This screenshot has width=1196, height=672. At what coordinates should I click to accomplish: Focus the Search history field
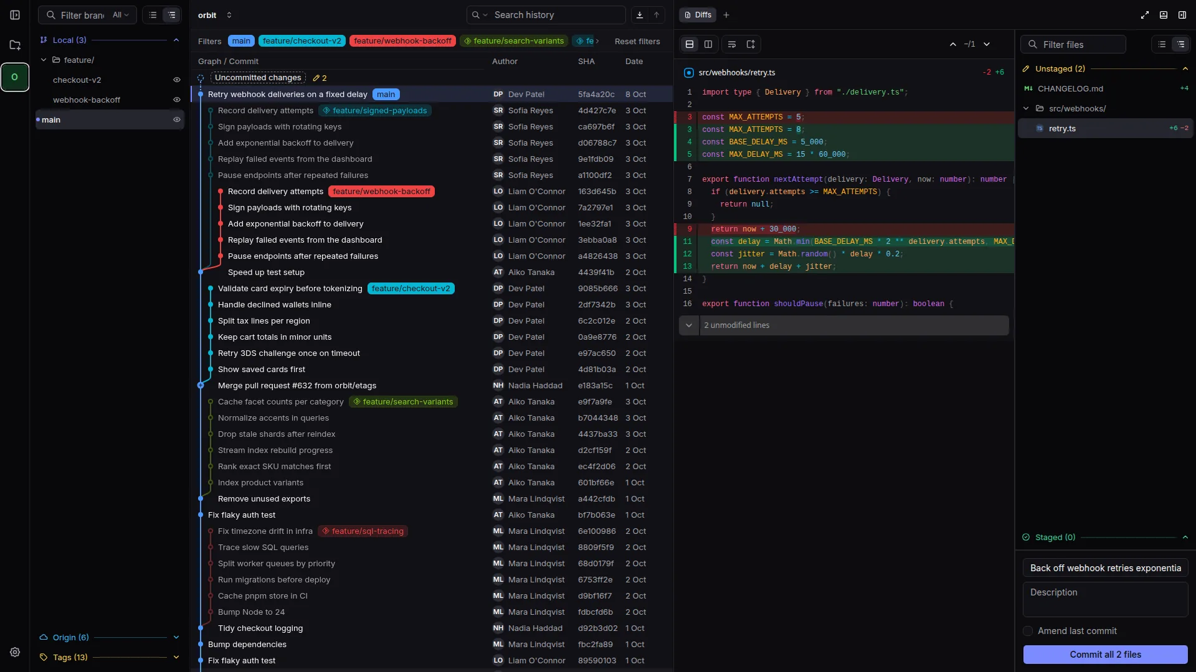[546, 15]
